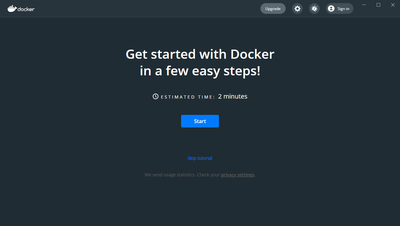
Task: Maximize the Docker Desktop window
Action: [x=378, y=5]
